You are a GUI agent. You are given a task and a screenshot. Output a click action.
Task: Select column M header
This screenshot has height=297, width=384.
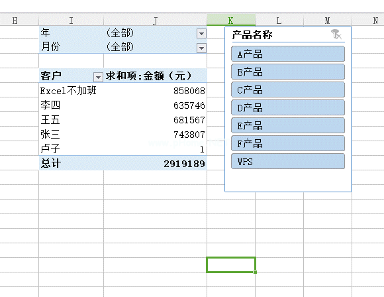click(x=328, y=21)
